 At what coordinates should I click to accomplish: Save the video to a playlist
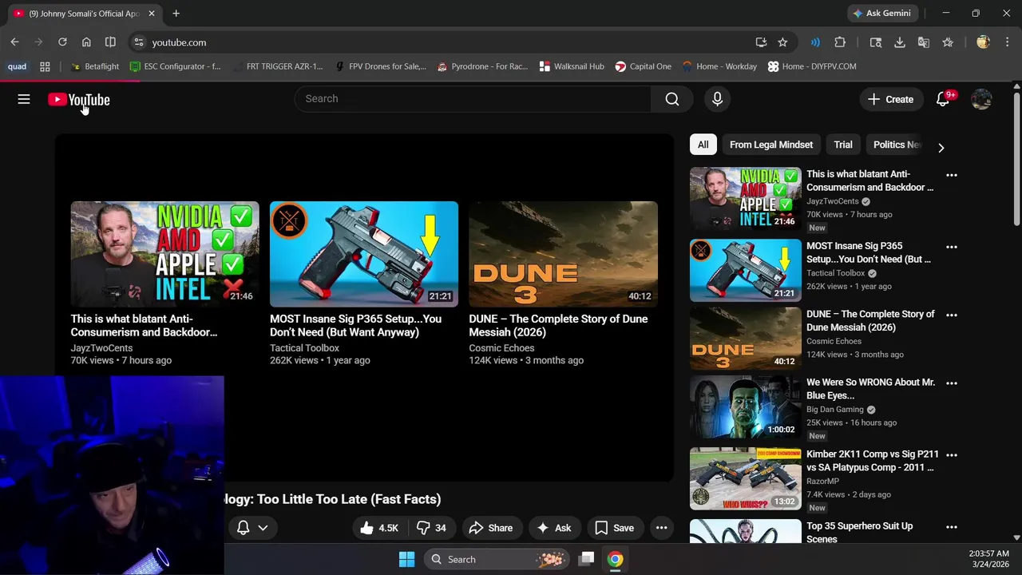tap(614, 528)
